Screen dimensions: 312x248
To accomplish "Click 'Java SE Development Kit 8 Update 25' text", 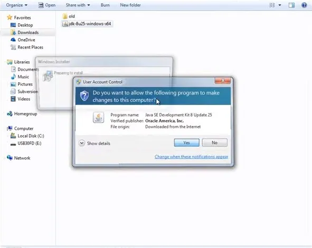I will 178,115.
